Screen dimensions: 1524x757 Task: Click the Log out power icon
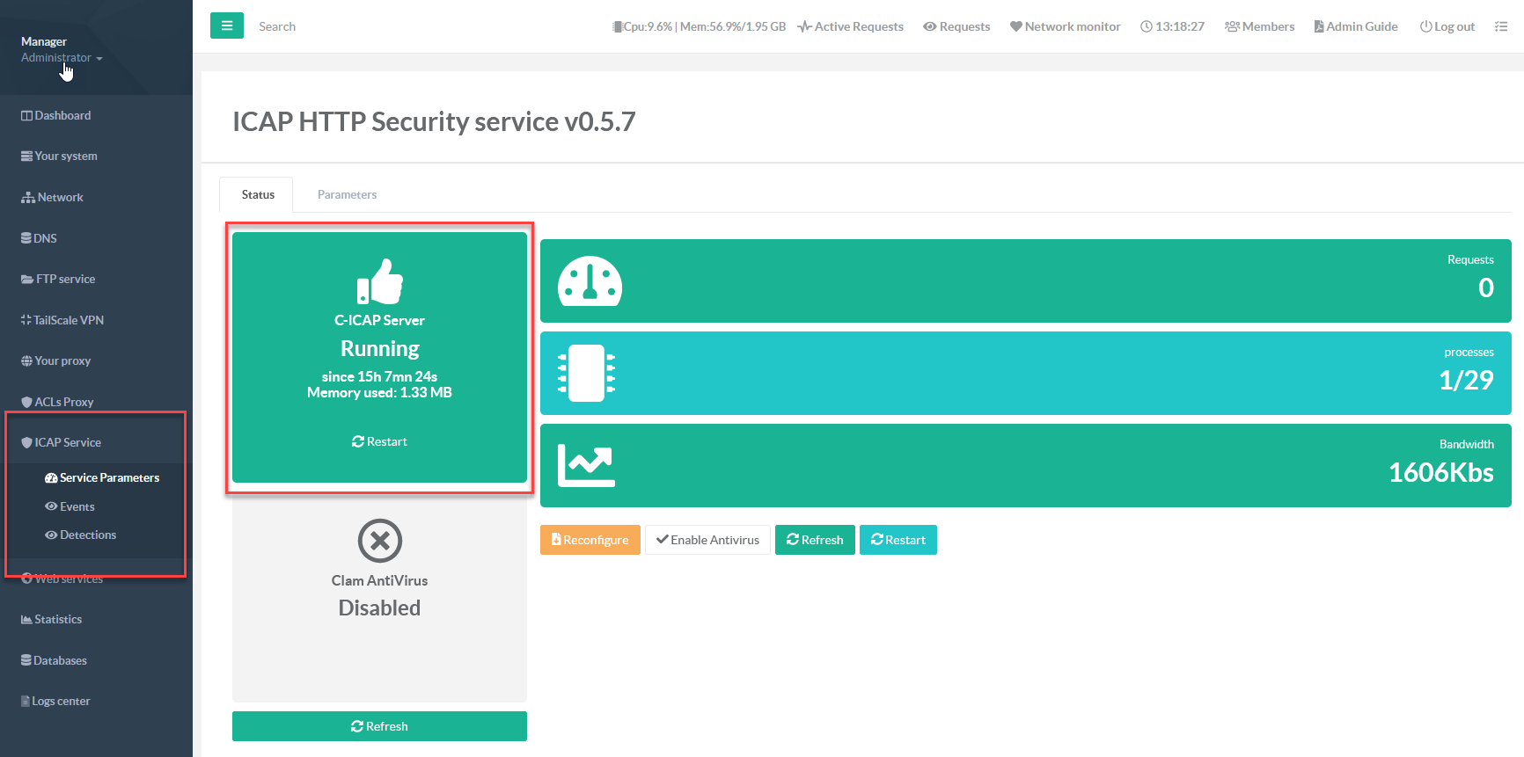point(1425,26)
